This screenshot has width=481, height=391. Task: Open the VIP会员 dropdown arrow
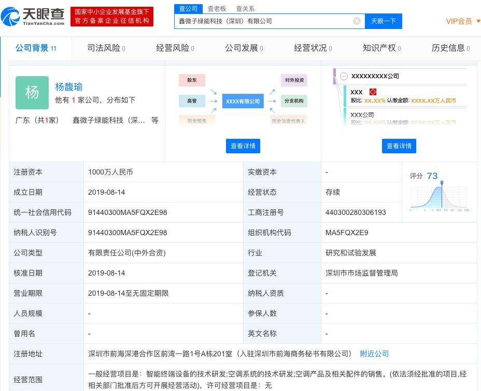coord(478,21)
